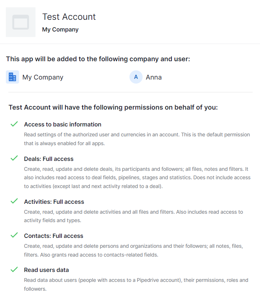260x298 pixels.
Task: Click the checkmark beside Activities: Full access
Action: tap(14, 201)
